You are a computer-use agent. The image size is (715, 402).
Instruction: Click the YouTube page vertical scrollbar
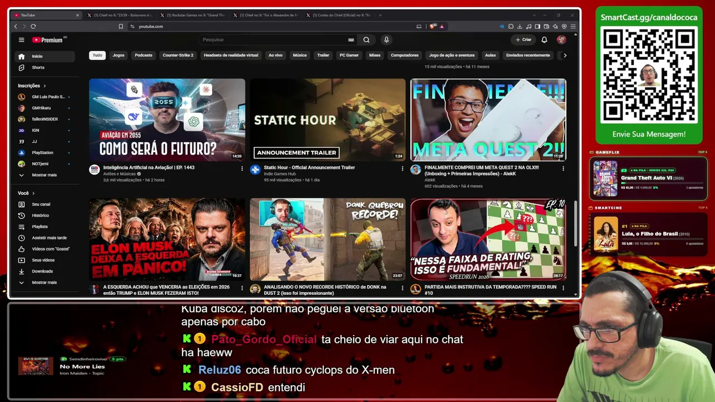(x=576, y=223)
